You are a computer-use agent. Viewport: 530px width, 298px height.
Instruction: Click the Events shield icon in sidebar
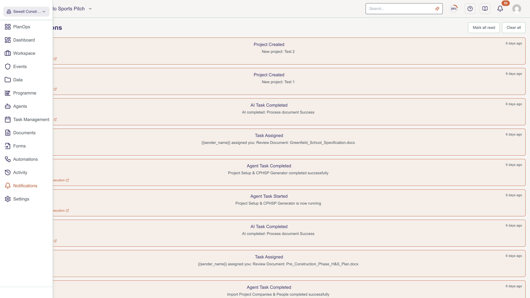pyautogui.click(x=8, y=66)
